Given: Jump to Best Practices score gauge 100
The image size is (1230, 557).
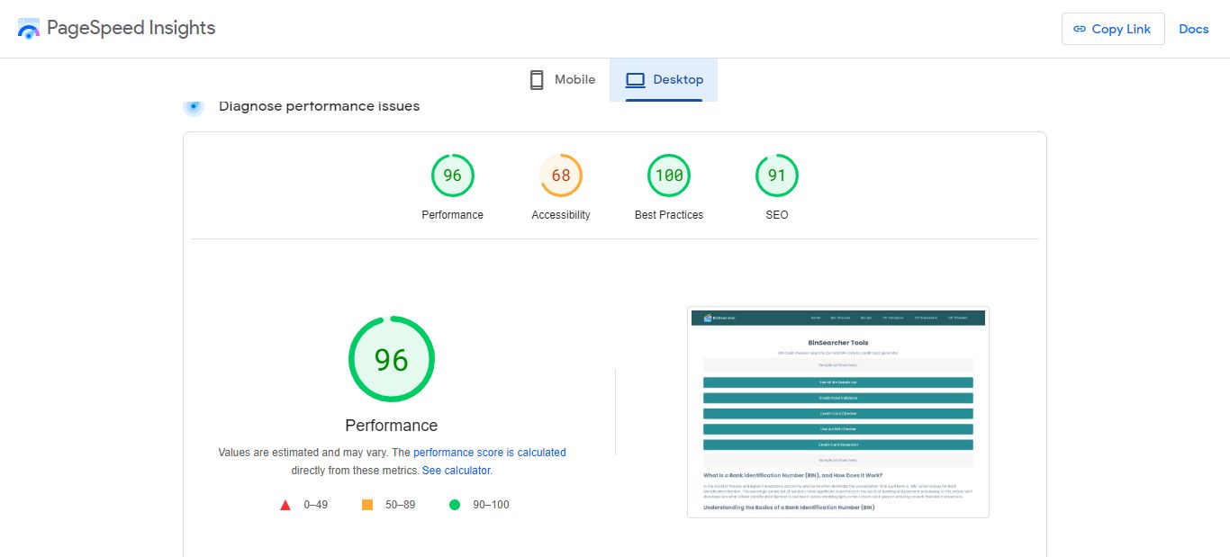Looking at the screenshot, I should pos(669,175).
